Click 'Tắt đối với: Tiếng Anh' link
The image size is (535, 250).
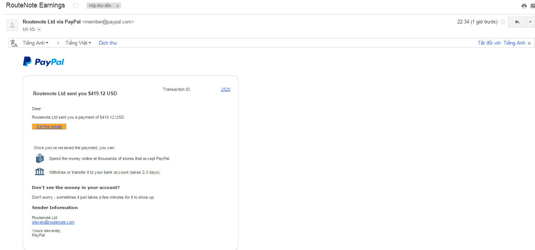click(502, 43)
